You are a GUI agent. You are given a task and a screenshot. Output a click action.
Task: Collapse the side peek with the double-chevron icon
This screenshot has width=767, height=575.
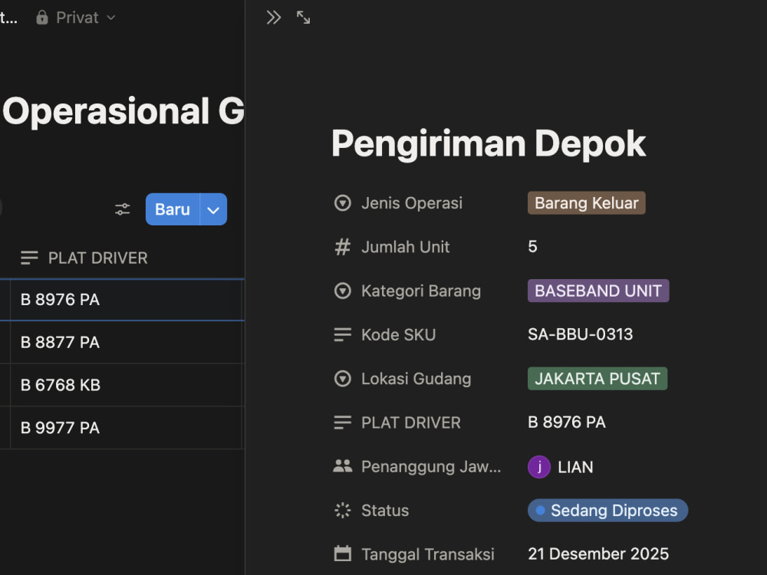click(x=274, y=18)
